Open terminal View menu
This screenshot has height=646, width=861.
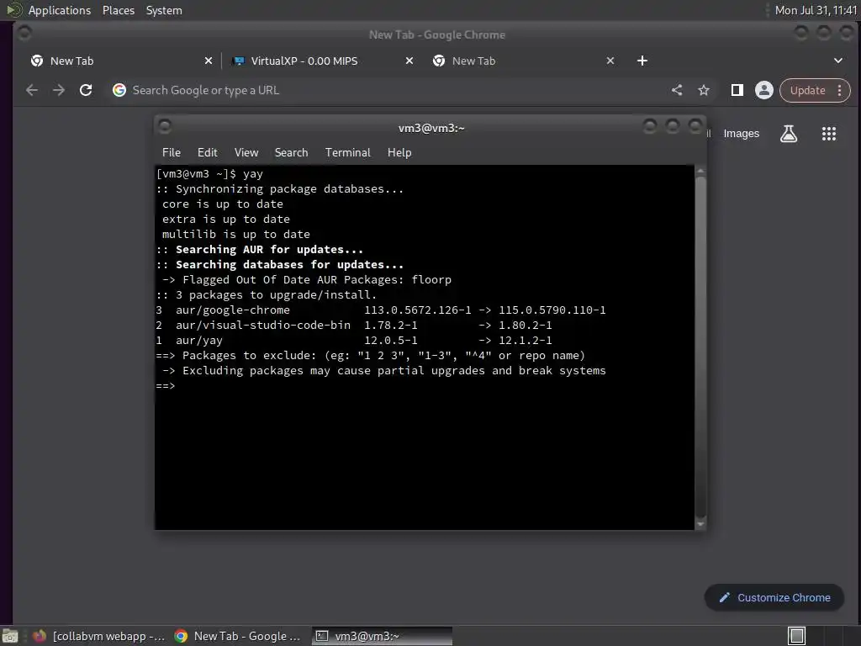coord(246,153)
